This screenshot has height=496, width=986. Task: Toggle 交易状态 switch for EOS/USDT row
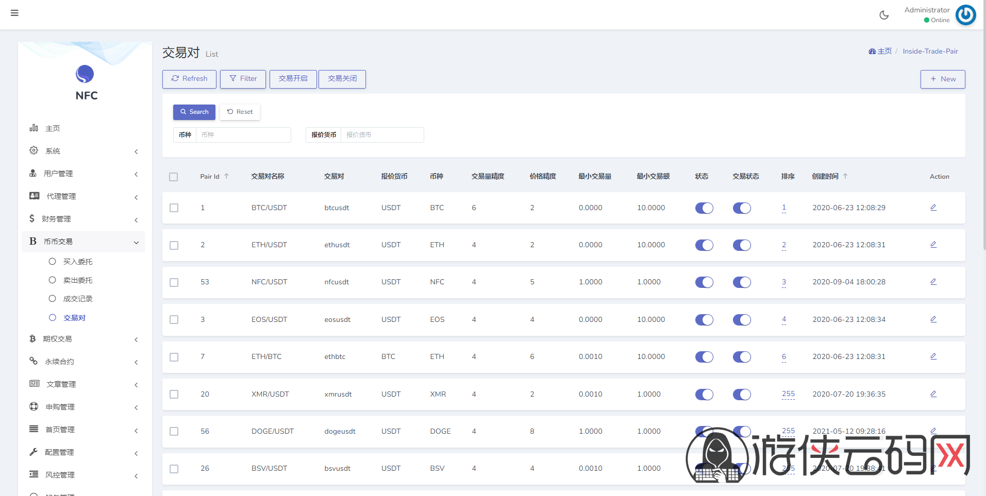[x=742, y=320]
